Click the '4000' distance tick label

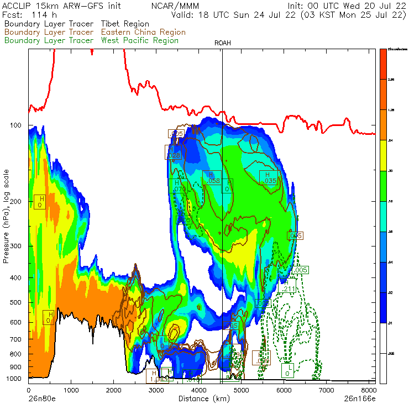199,390
